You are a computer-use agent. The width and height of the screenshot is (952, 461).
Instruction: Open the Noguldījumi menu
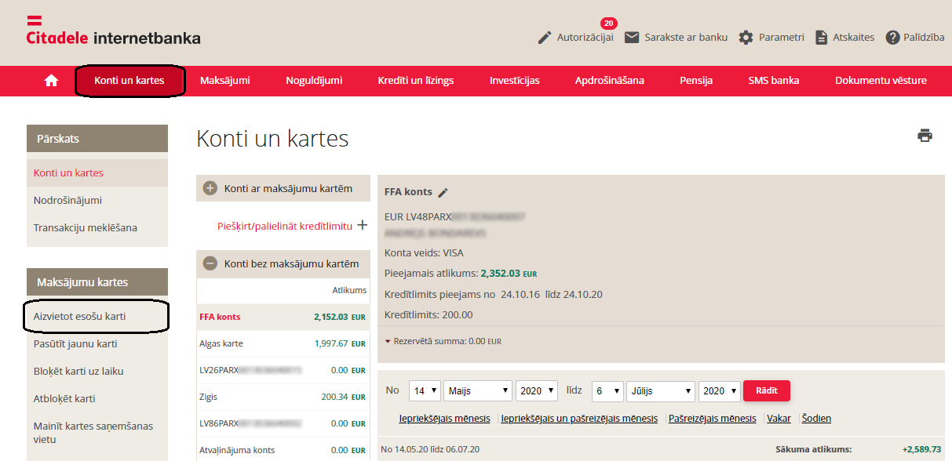(314, 81)
